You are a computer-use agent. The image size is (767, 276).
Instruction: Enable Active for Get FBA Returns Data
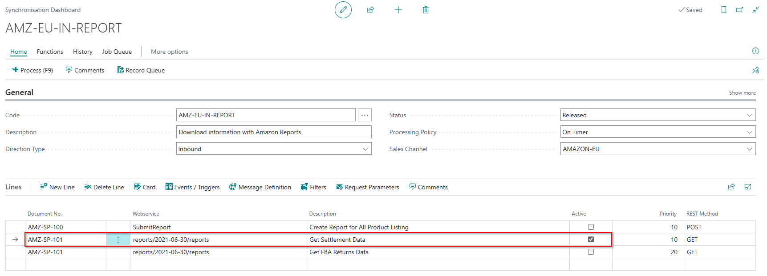coord(591,252)
